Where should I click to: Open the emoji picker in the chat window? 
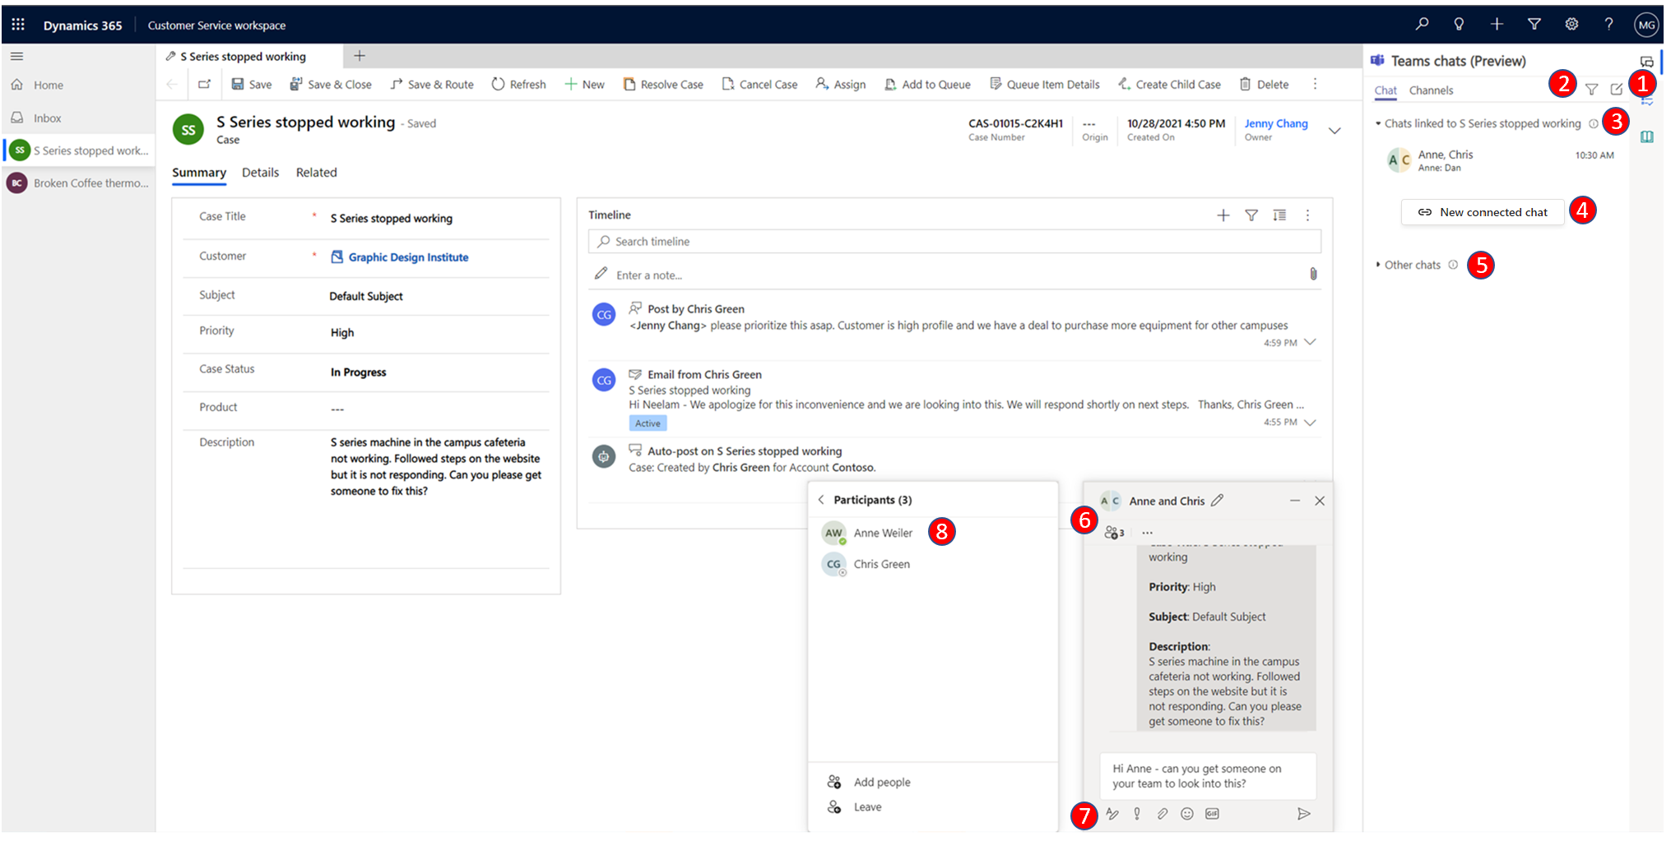1187,814
